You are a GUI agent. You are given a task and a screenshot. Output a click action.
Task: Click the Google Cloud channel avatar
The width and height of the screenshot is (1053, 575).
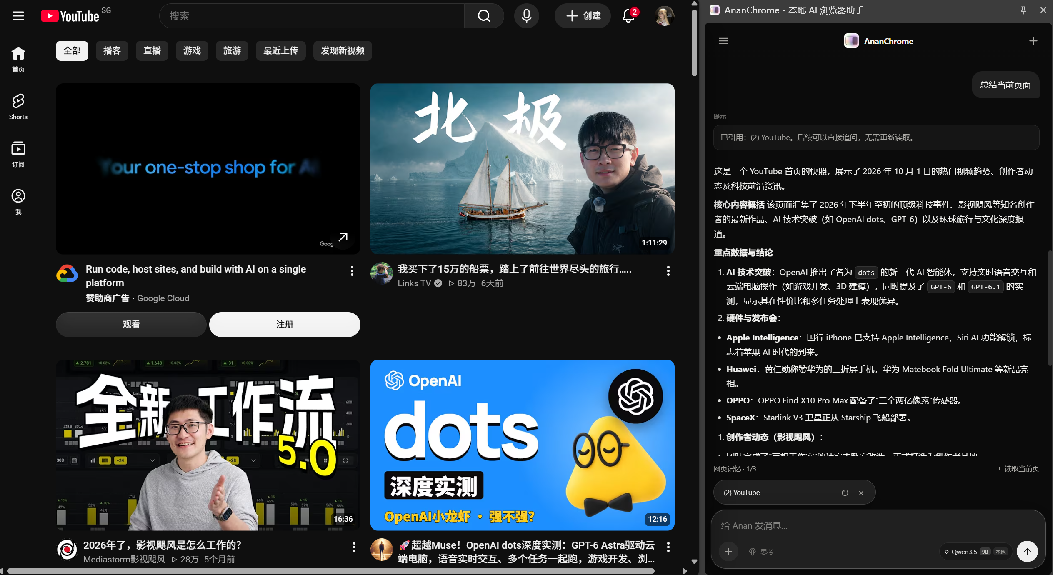67,274
